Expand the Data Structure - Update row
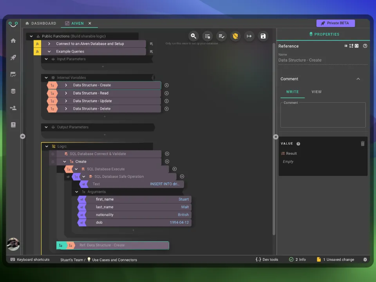Image resolution: width=376 pixels, height=282 pixels. pyautogui.click(x=66, y=101)
